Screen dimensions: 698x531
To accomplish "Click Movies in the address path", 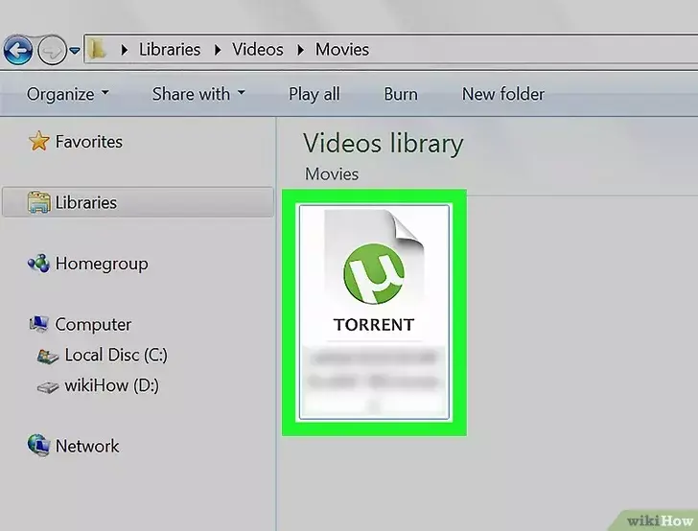I will point(342,50).
